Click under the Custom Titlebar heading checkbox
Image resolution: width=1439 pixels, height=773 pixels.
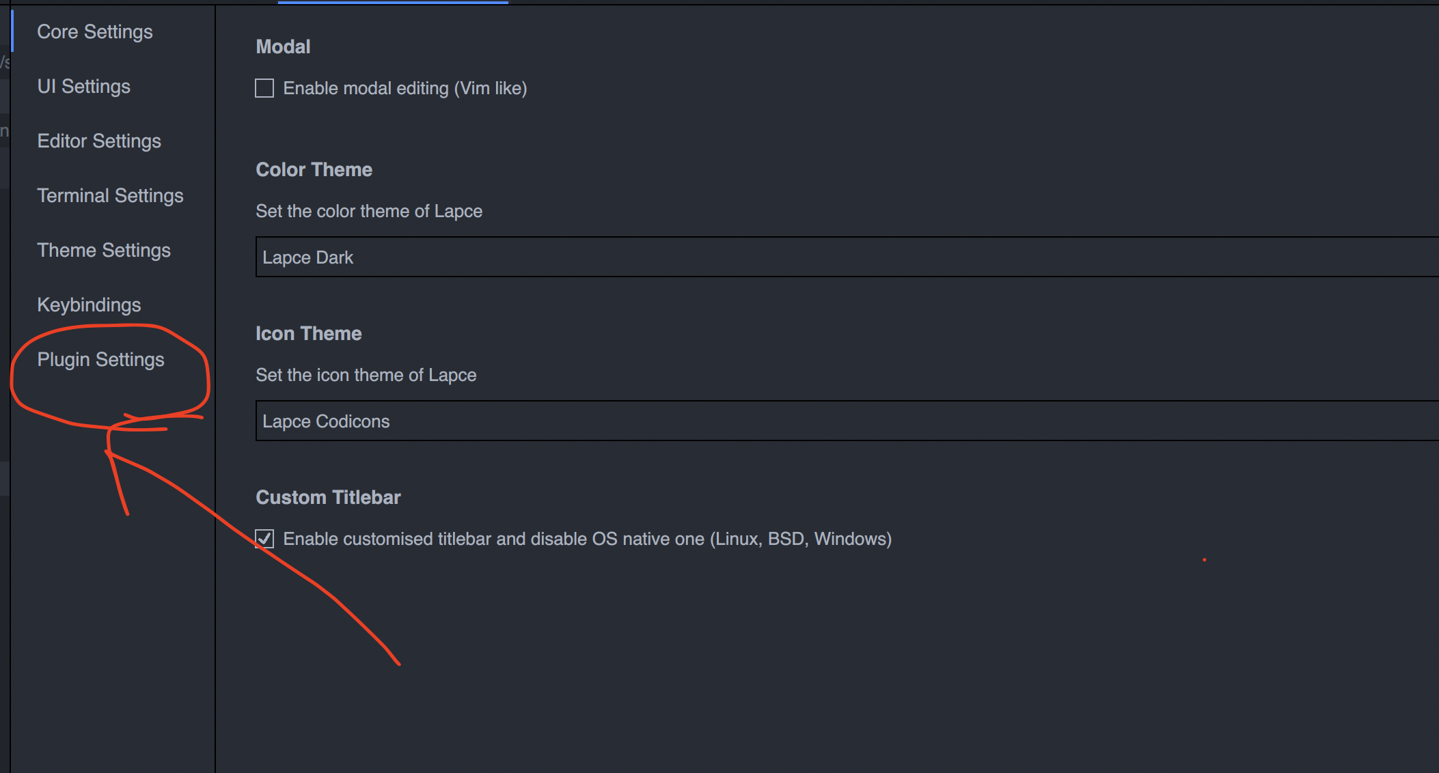pos(264,539)
